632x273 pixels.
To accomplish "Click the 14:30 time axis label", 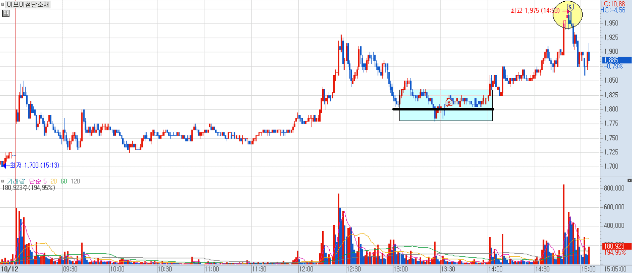I will [542, 269].
